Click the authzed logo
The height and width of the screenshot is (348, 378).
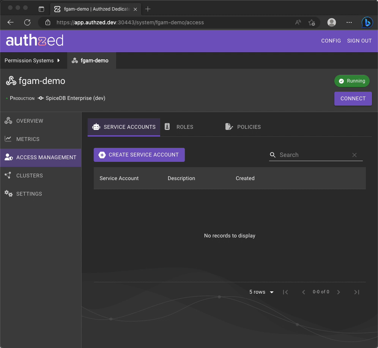34,41
